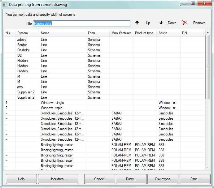Click the Down arrow icon
Viewport: 214px width, 188px height.
pos(161,23)
